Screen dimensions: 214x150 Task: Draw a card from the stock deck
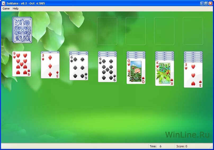(x=22, y=30)
